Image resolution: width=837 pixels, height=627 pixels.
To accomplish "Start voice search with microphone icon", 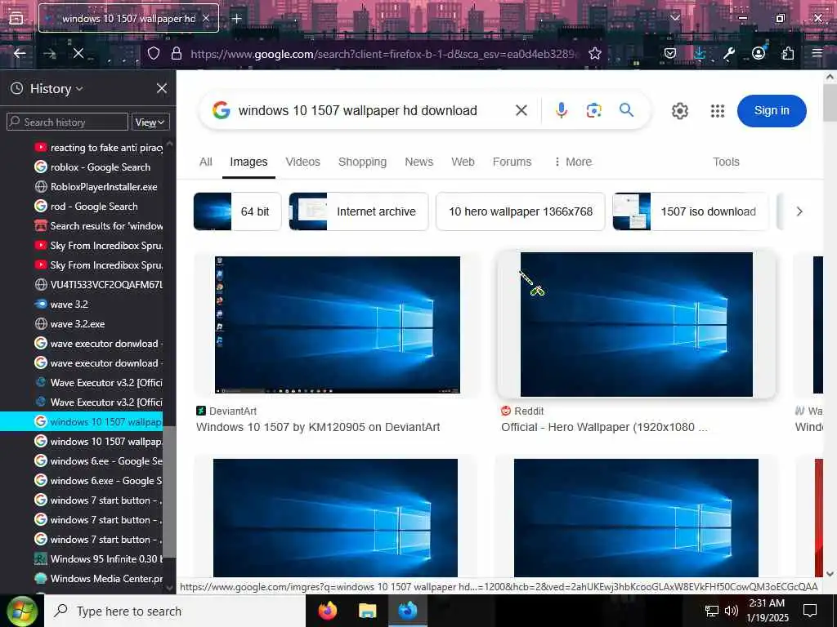I will tap(561, 110).
